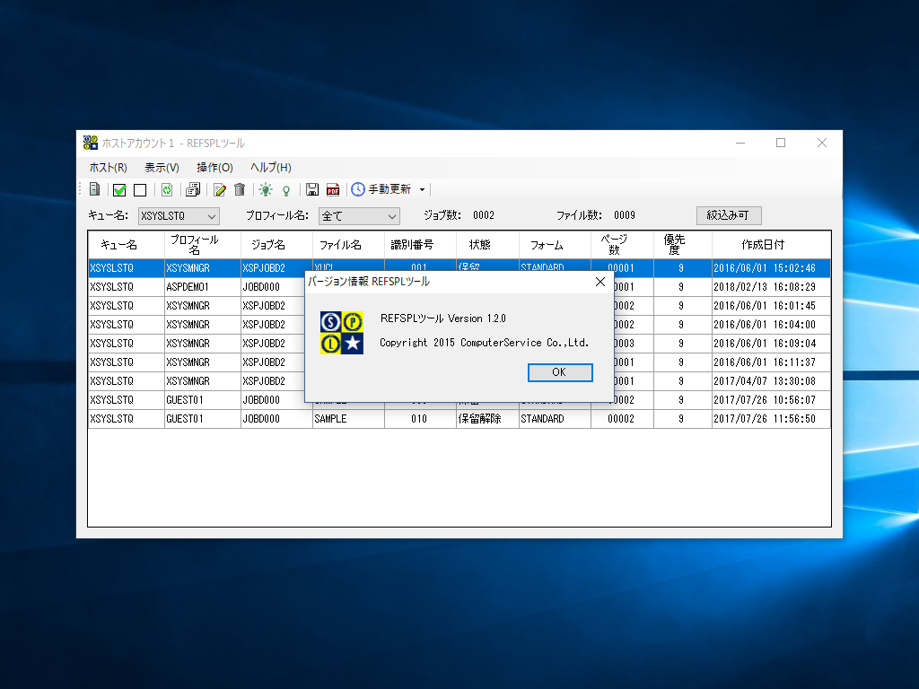Viewport: 919px width, 689px height.
Task: Maximize the REFSPLツール main window
Action: pos(781,143)
